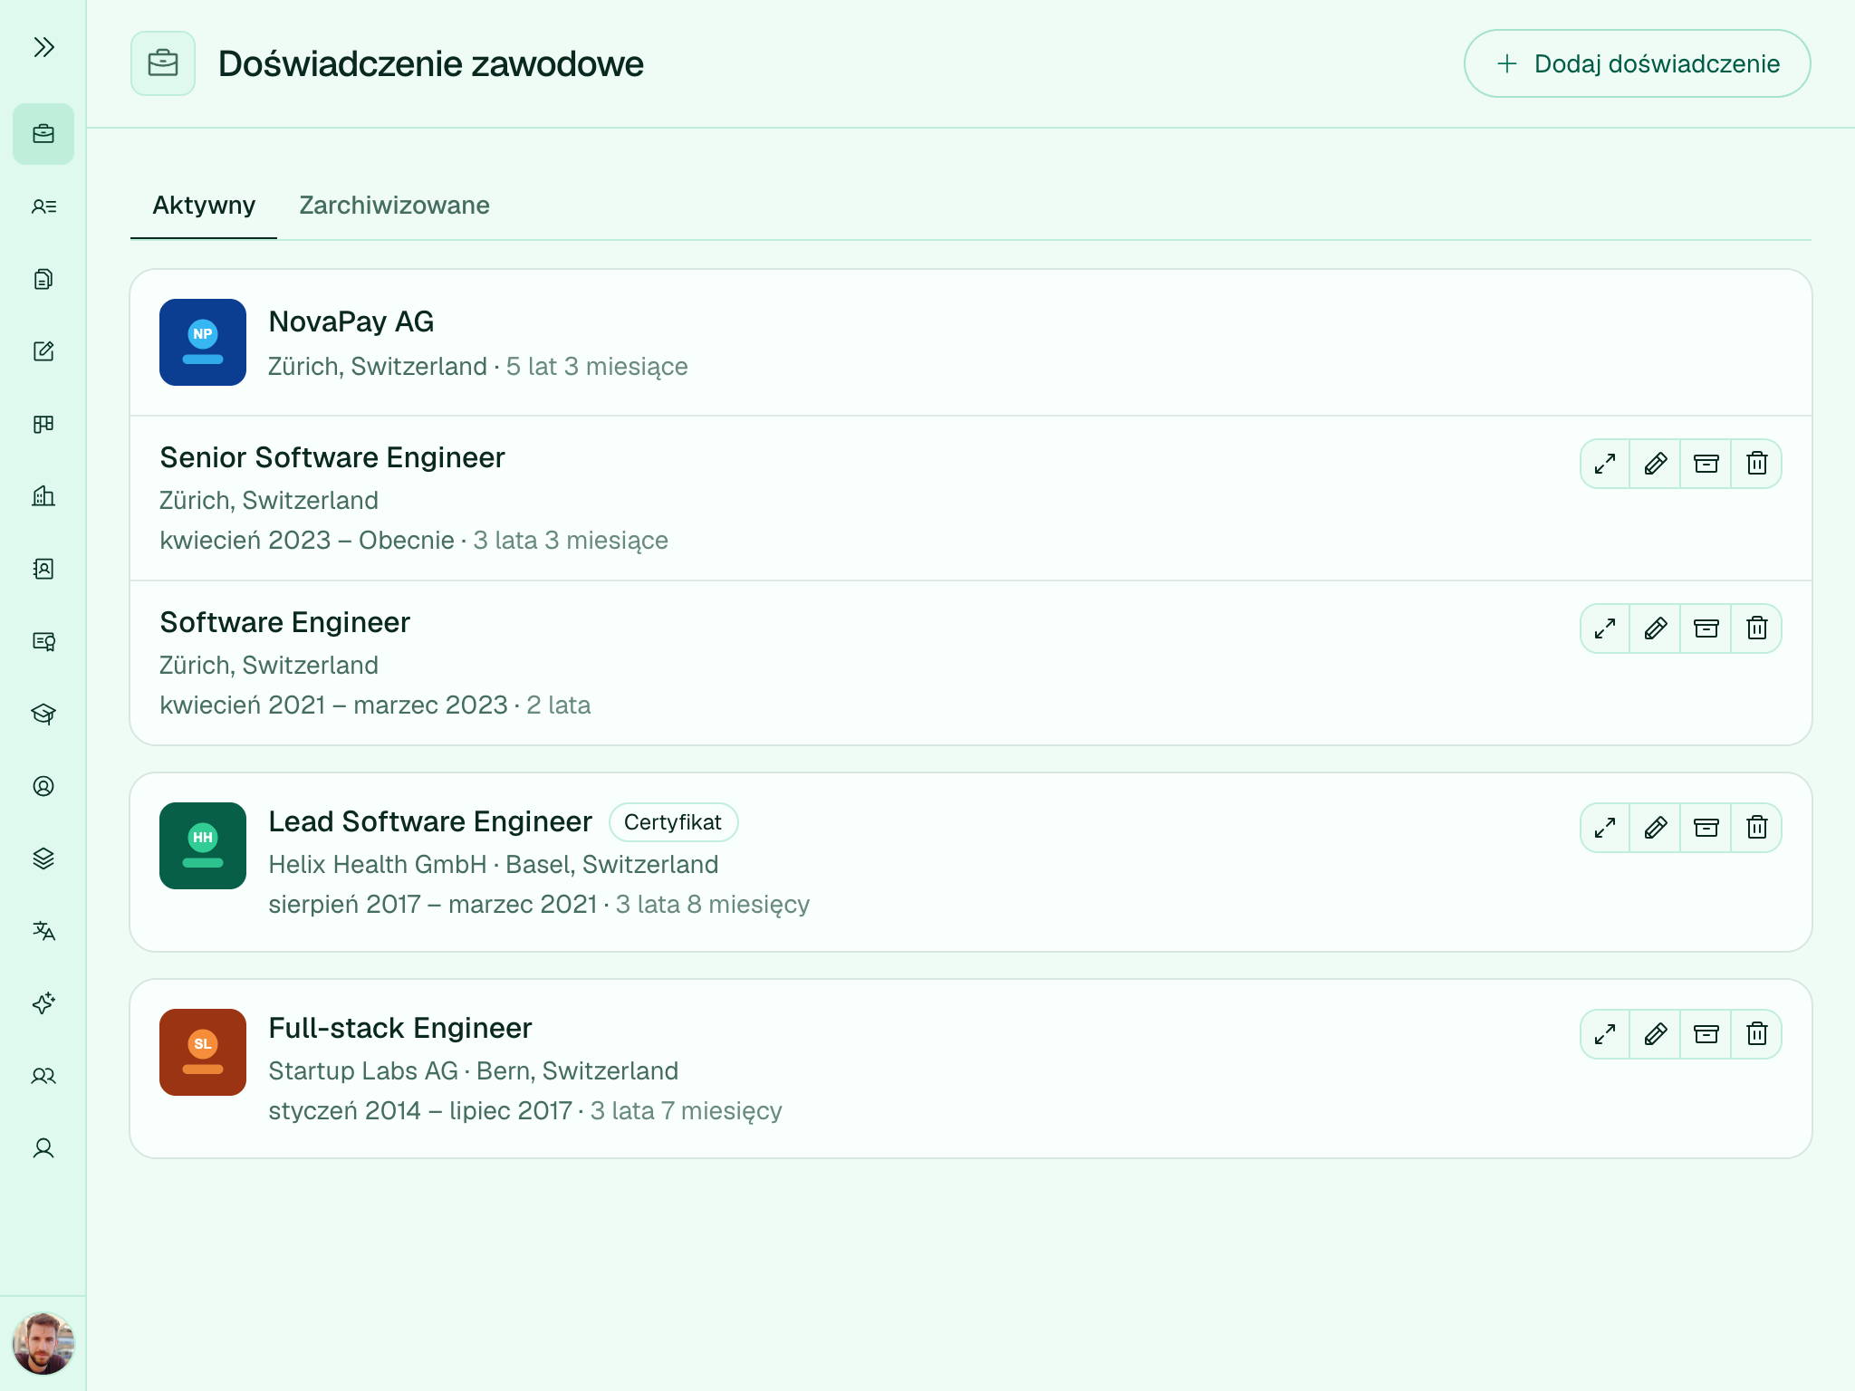The image size is (1855, 1391).
Task: Expand the sidebar with double chevron
Action: point(43,47)
